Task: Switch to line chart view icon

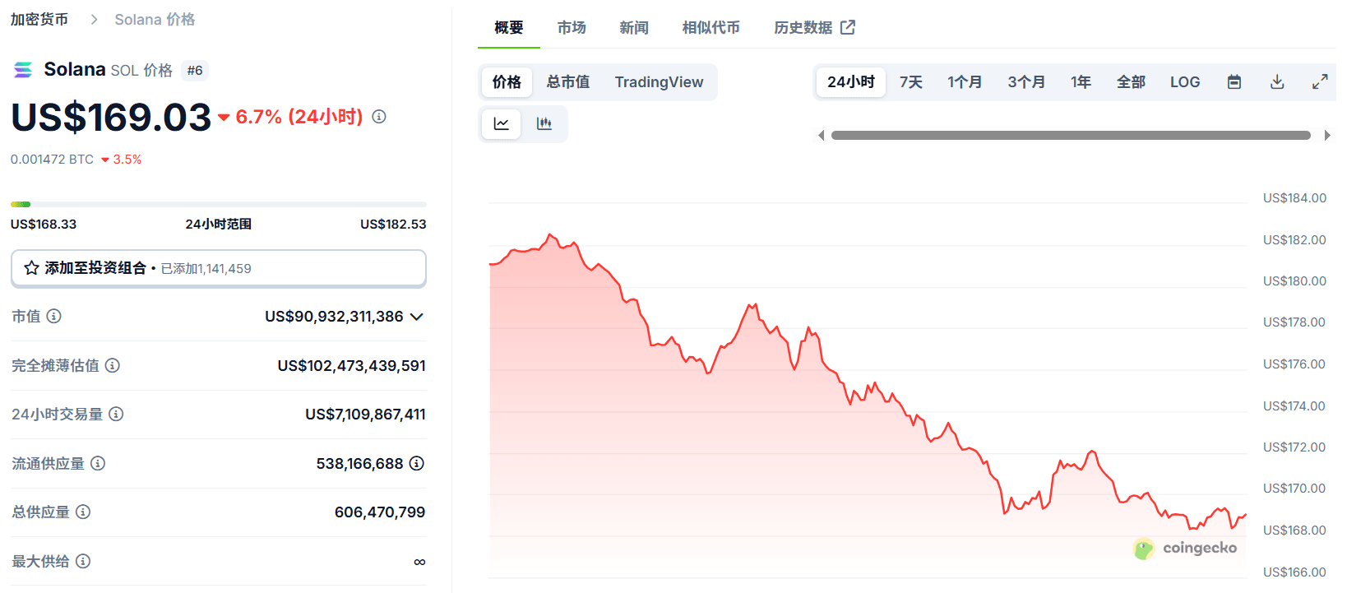Action: pos(502,124)
